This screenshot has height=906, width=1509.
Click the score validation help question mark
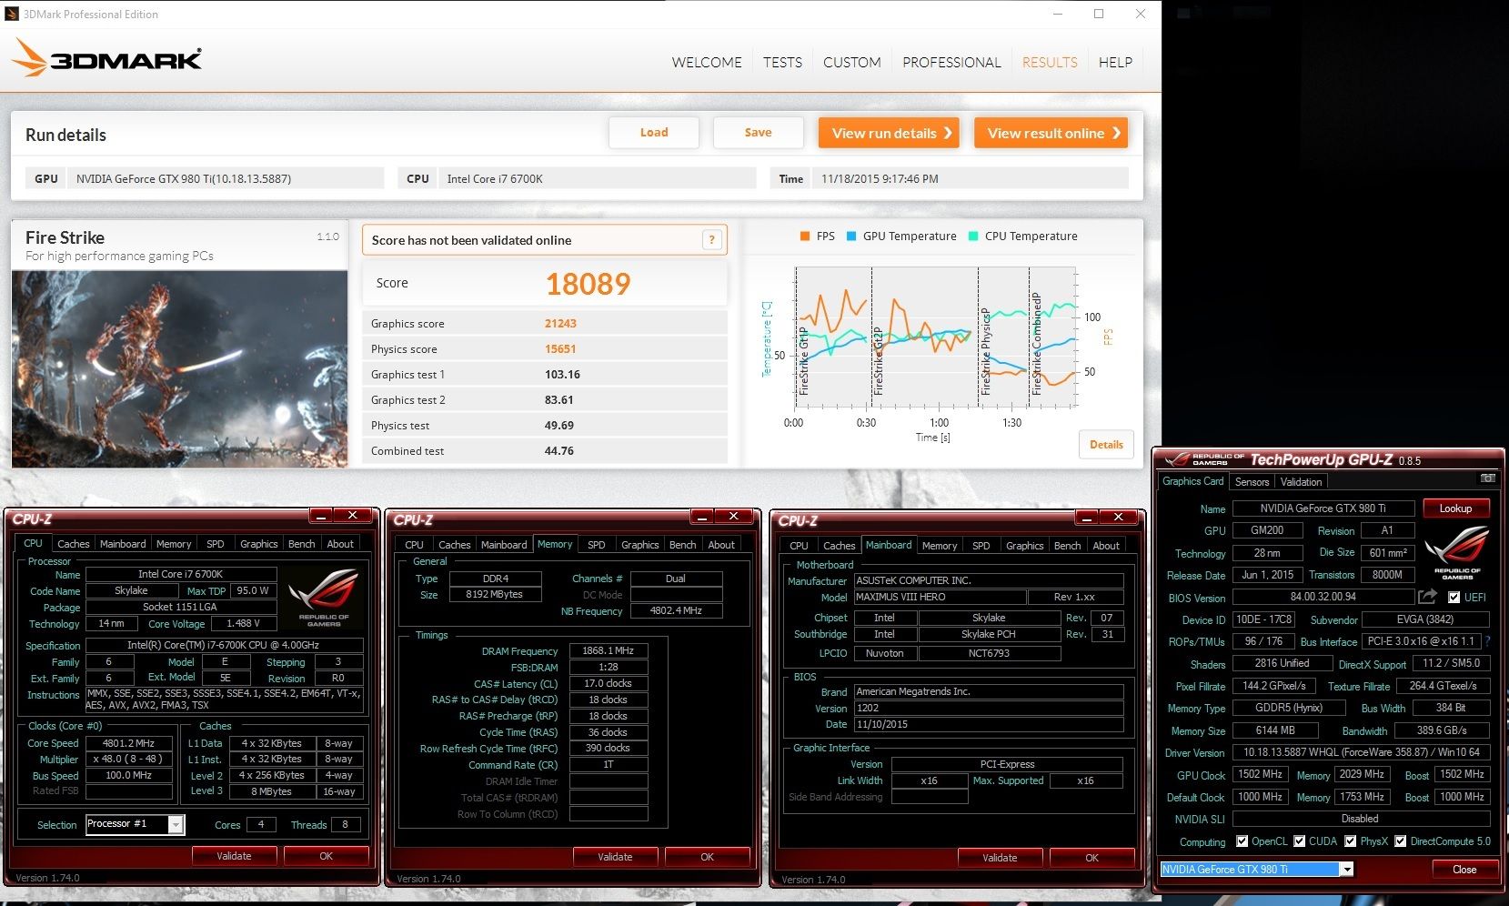[x=711, y=240]
